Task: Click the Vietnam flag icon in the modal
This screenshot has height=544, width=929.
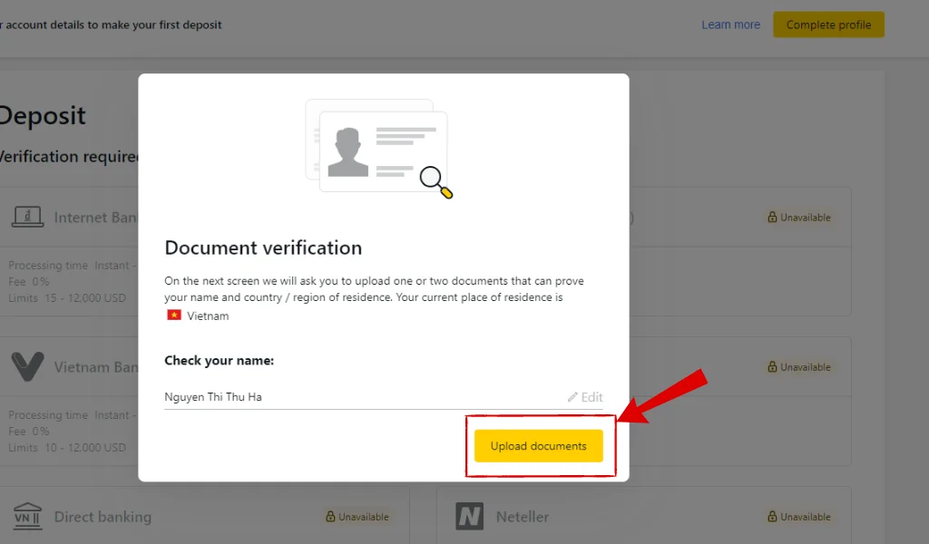Action: pos(172,316)
